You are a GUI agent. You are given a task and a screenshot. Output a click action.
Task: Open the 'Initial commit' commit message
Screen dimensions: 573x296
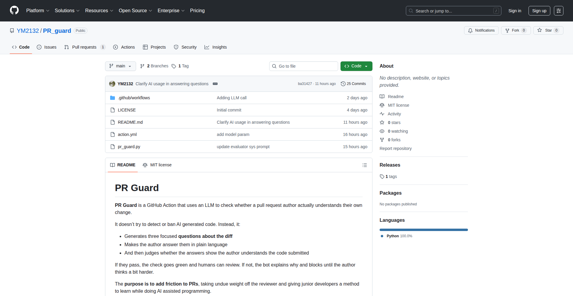point(229,110)
